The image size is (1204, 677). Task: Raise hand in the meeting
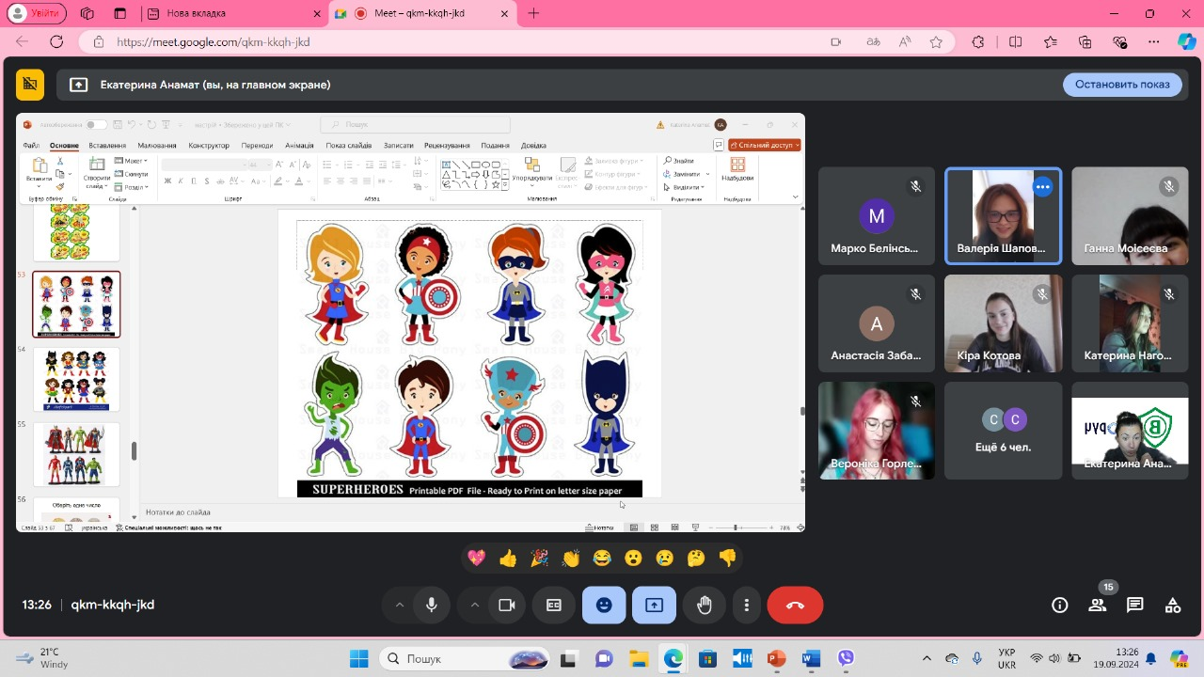point(705,605)
